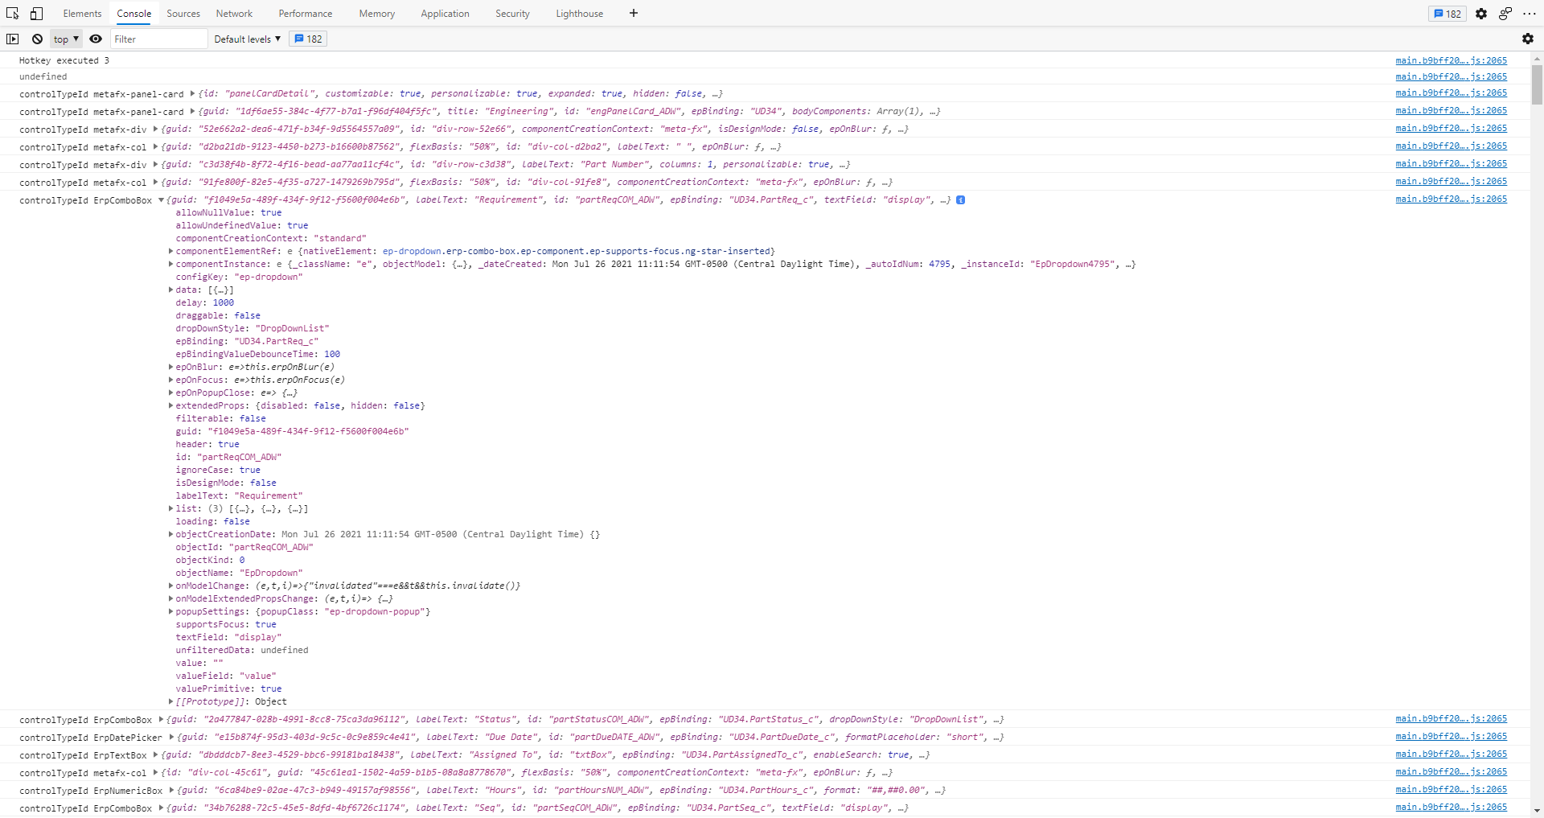The height and width of the screenshot is (818, 1544).
Task: Expand the Due Date ErpDatePicker object
Action: point(171,738)
